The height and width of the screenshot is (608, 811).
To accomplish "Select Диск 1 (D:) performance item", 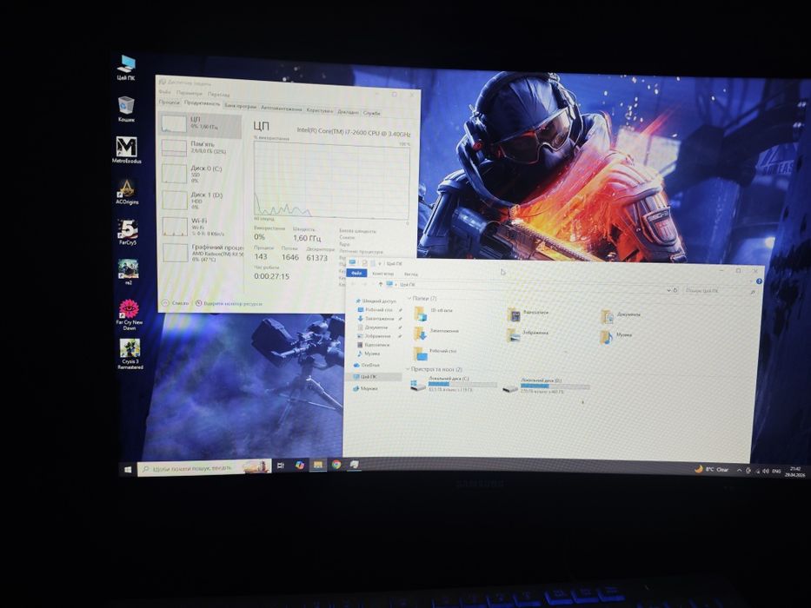I will click(x=201, y=200).
